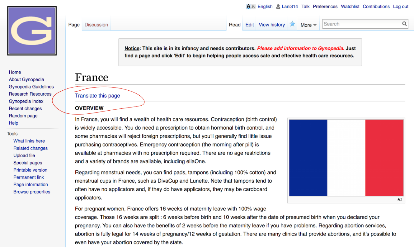414x248 pixels.
Task: Click the Log out link
Action: click(401, 7)
